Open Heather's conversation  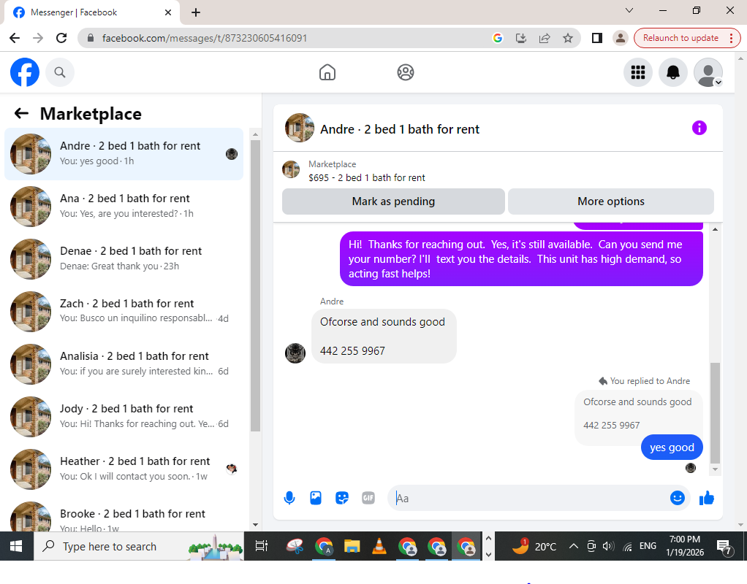[124, 469]
